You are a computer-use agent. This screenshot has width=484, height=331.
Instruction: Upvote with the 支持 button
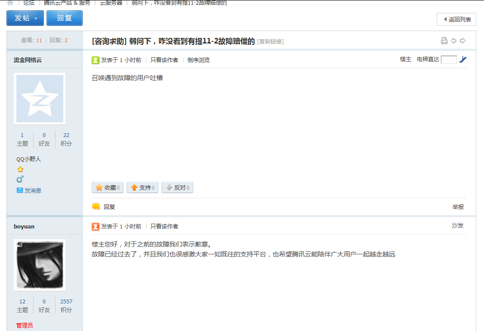(142, 187)
